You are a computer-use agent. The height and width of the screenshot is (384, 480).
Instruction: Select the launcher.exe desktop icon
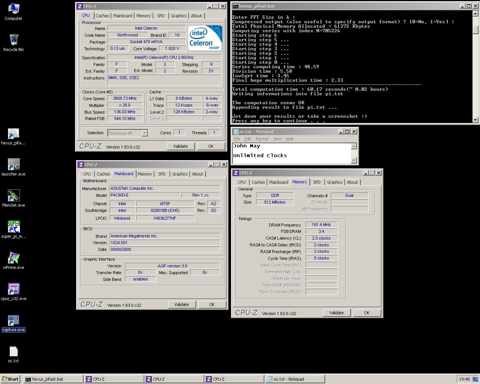13,167
